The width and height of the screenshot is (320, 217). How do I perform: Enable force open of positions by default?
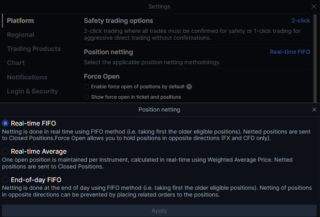coord(87,87)
